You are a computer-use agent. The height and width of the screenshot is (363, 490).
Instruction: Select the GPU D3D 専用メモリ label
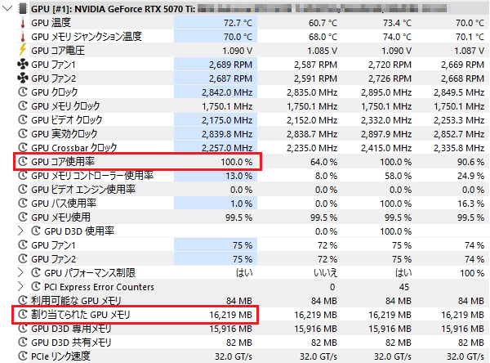[x=71, y=329]
